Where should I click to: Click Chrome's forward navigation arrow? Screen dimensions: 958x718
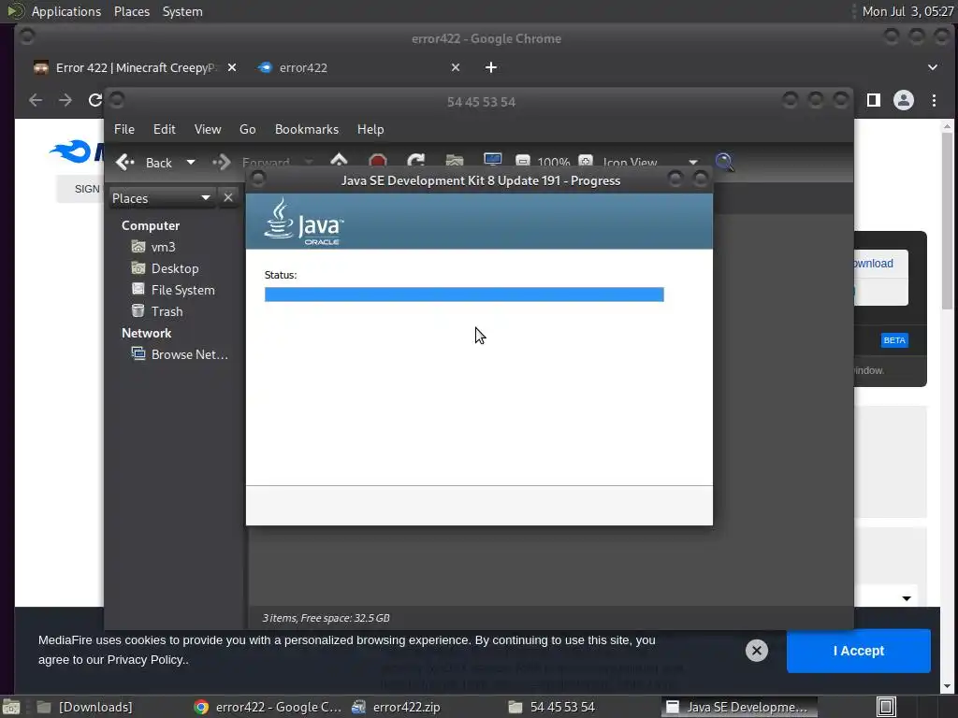(x=65, y=100)
